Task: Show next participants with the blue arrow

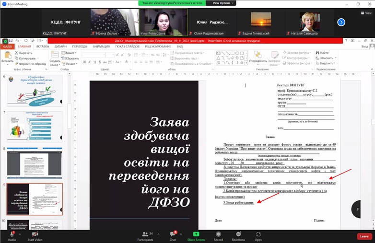Action: click(x=341, y=22)
